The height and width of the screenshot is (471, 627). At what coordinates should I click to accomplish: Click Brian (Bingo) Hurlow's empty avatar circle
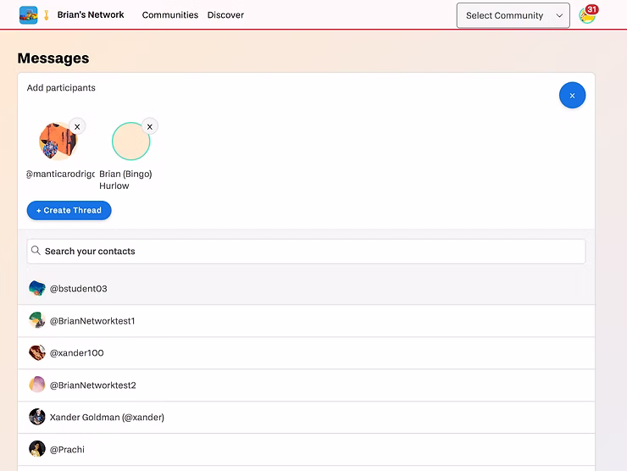point(130,141)
